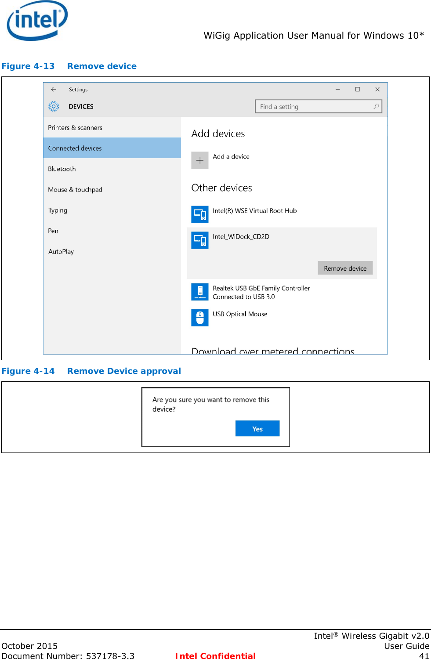Click Figure 4-13 Remove device caption
Screen dimensions: 431x659
pos(69,66)
